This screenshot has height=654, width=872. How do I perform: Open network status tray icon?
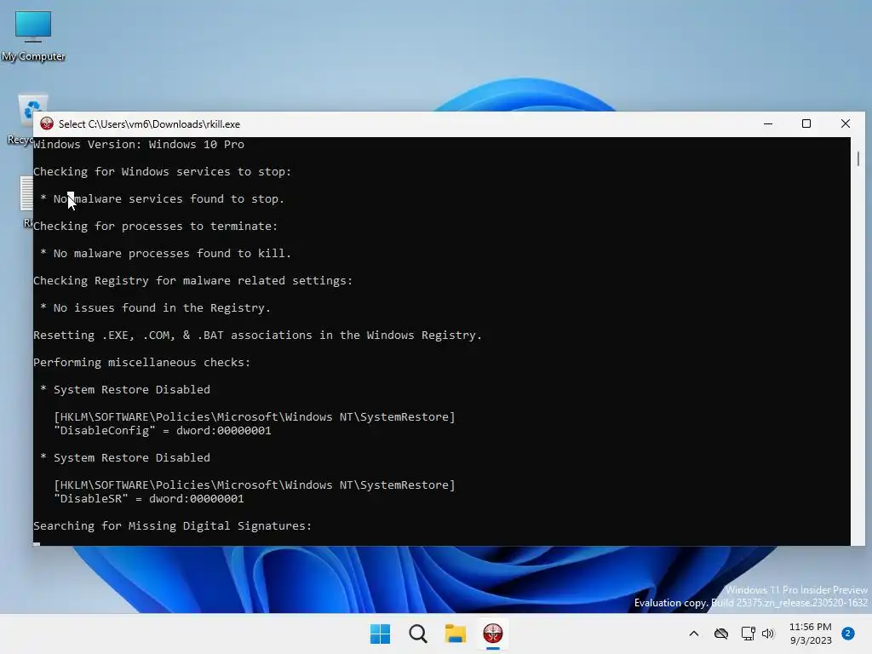click(748, 634)
